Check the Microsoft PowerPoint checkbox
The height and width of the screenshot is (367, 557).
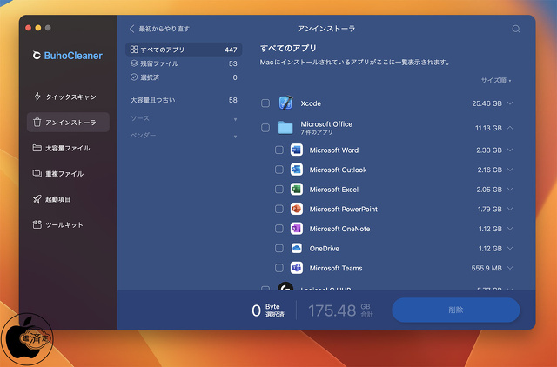point(279,209)
